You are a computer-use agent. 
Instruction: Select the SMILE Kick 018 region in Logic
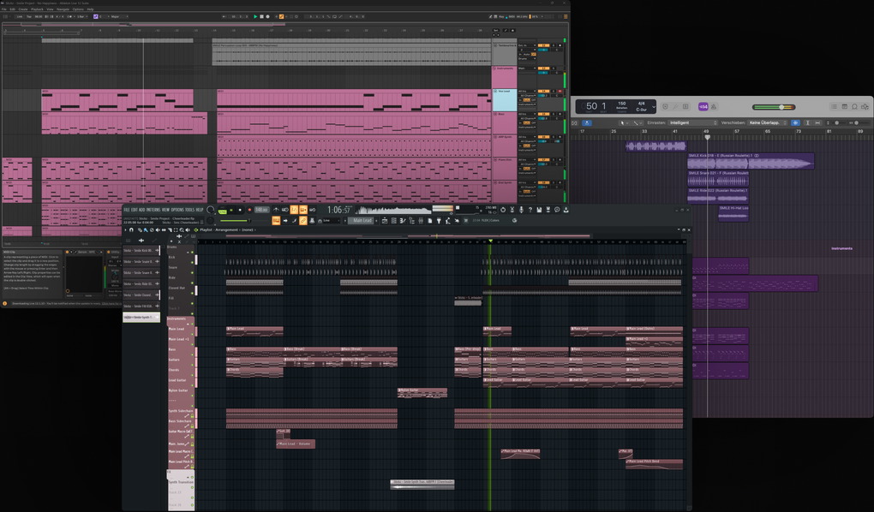click(751, 162)
